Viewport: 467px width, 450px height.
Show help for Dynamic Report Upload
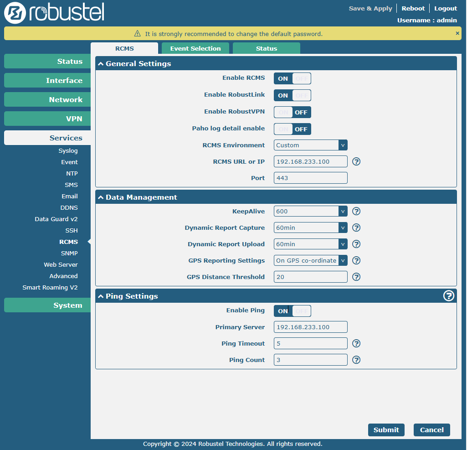356,244
